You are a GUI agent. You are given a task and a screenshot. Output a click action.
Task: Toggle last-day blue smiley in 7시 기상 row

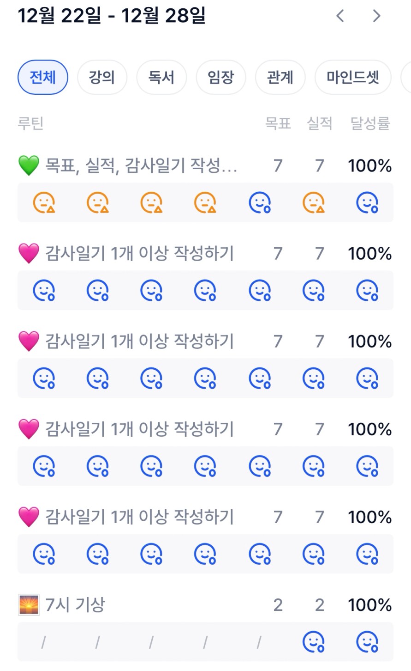pyautogui.click(x=367, y=642)
